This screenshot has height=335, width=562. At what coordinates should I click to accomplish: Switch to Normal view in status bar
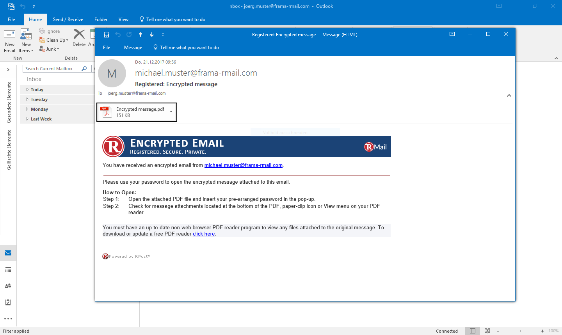(x=473, y=331)
